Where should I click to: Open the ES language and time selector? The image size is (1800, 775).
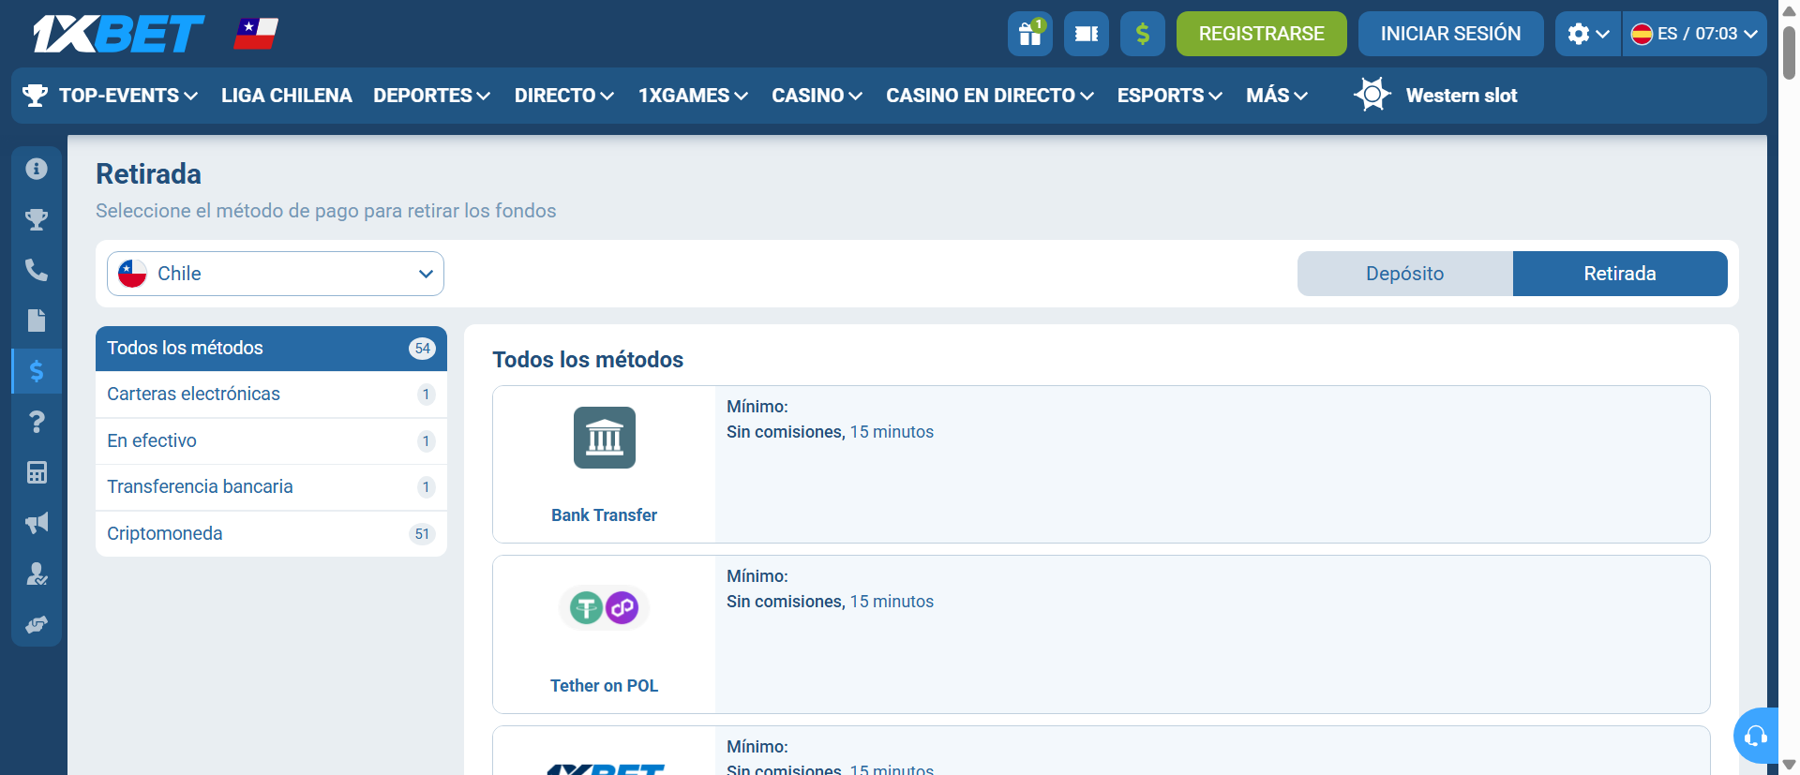[1695, 34]
